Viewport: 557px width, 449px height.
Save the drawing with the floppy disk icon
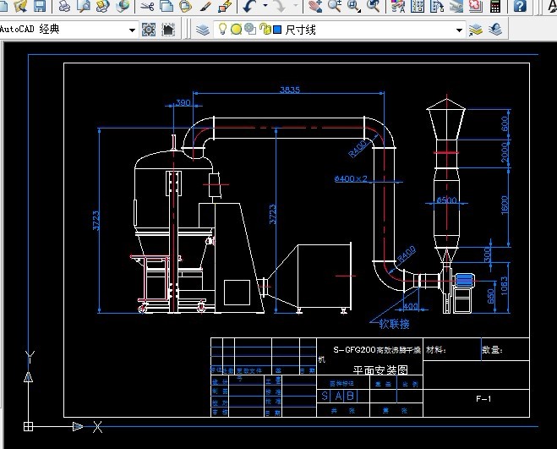[40, 6]
